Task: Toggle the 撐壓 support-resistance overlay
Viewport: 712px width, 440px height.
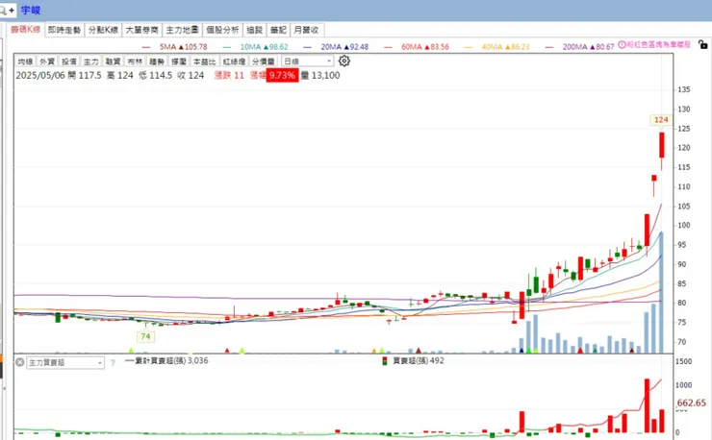Action: click(178, 61)
